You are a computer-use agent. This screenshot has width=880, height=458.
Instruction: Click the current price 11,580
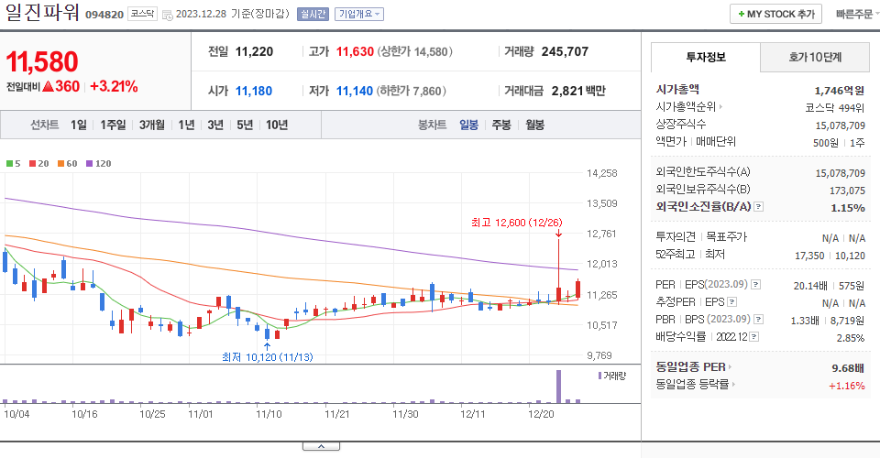click(x=42, y=61)
